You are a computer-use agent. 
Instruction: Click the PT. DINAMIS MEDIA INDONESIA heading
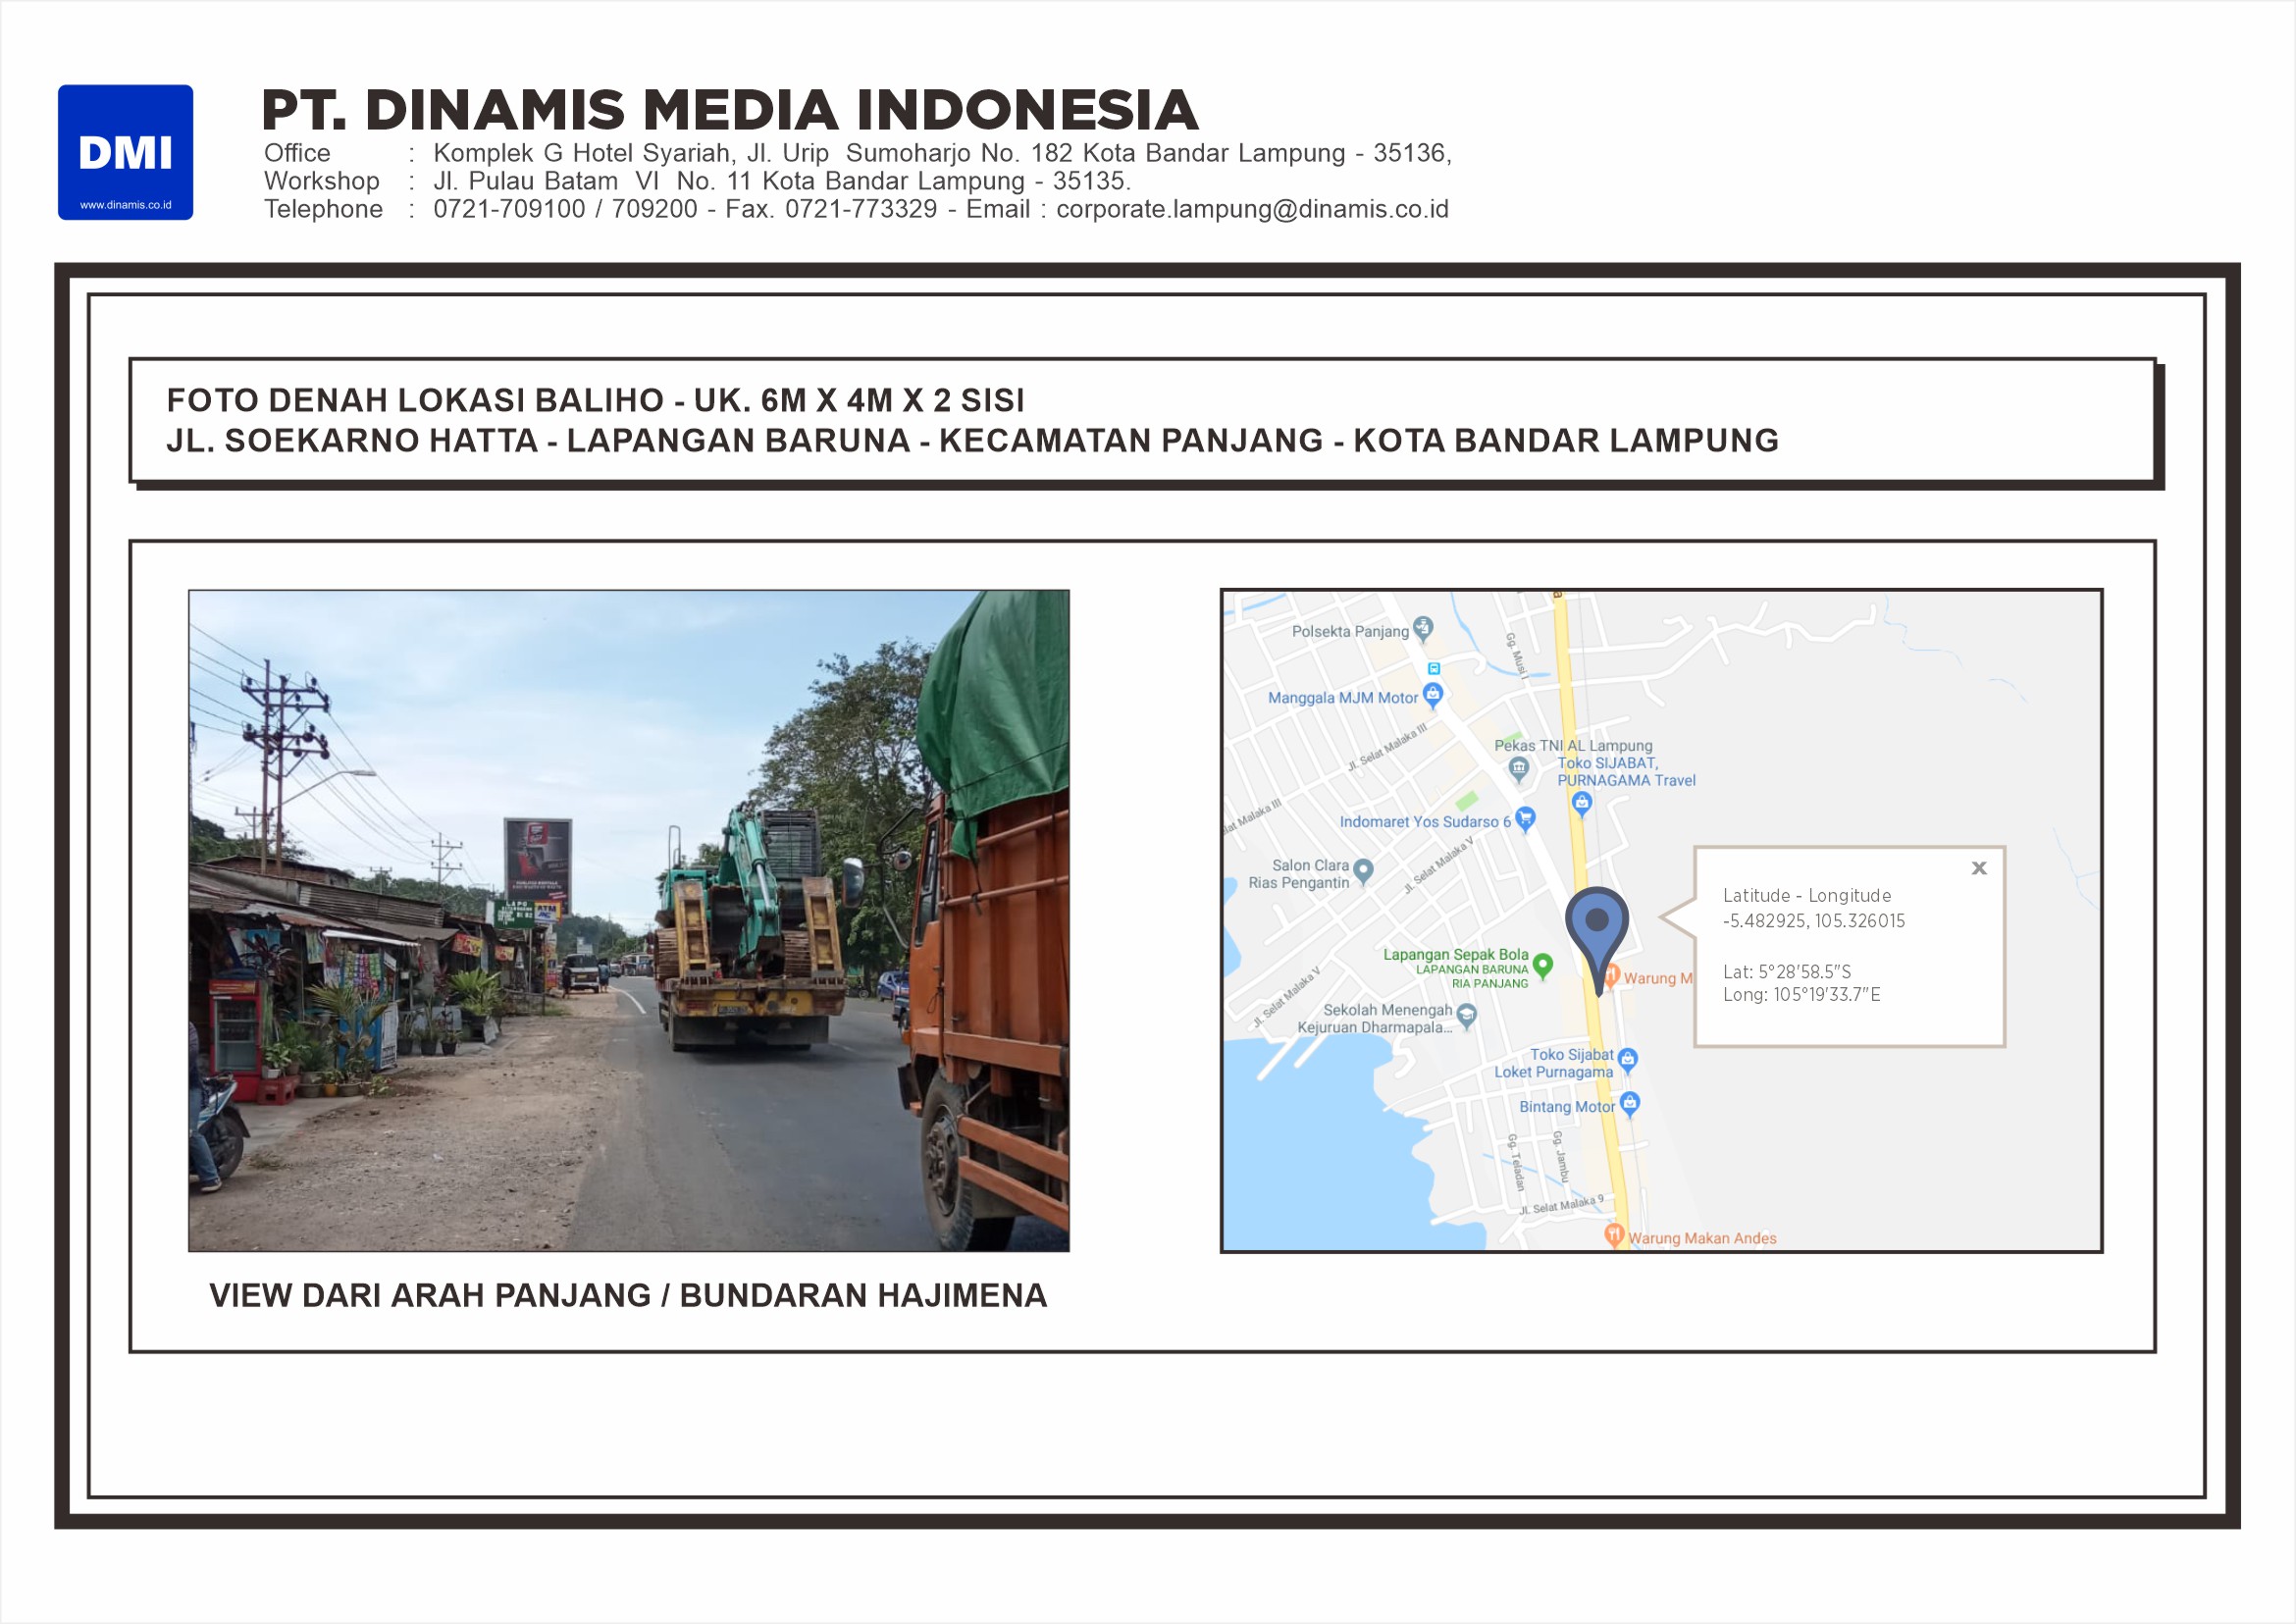[x=729, y=110]
